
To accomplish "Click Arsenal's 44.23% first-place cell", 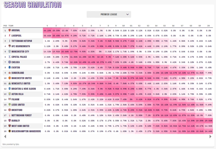I will pyautogui.click(x=47, y=30).
